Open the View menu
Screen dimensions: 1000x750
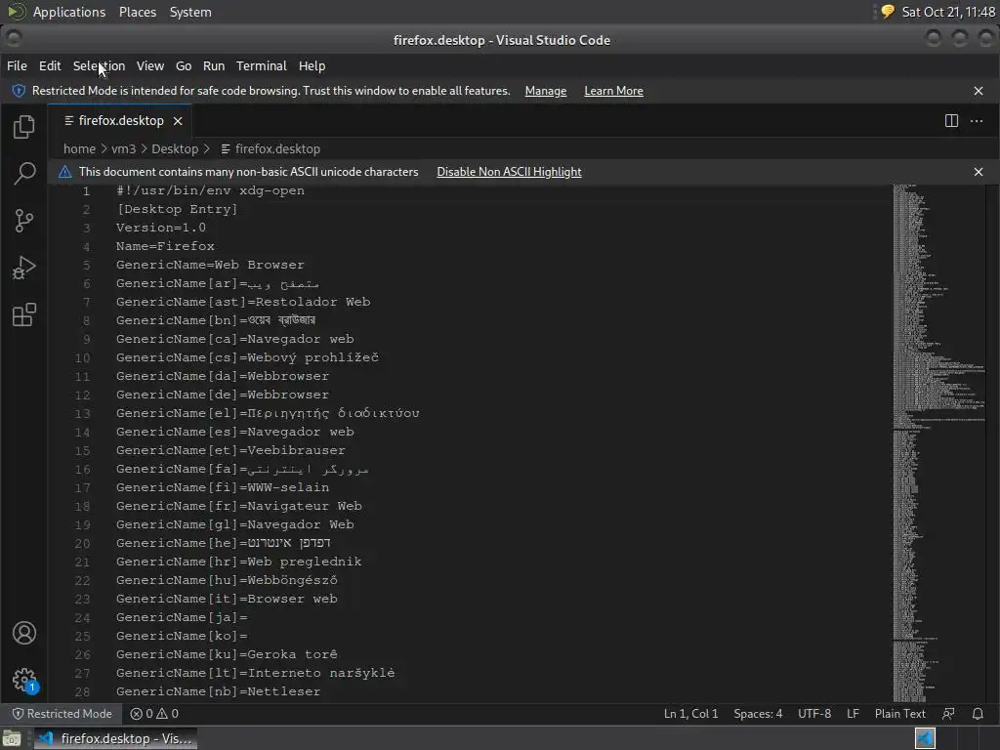(x=149, y=65)
